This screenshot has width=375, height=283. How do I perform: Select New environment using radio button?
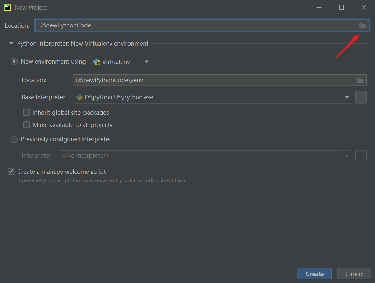click(14, 62)
